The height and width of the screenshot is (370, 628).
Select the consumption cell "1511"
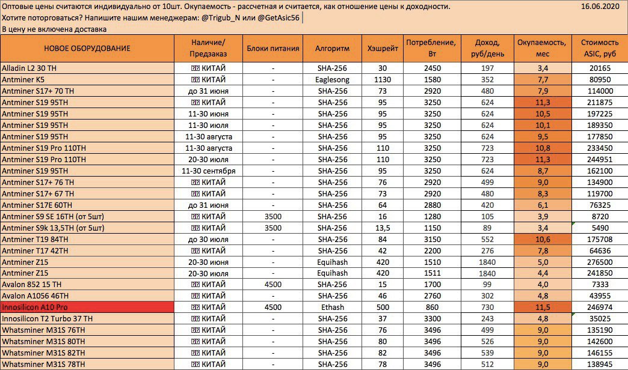coord(432,273)
